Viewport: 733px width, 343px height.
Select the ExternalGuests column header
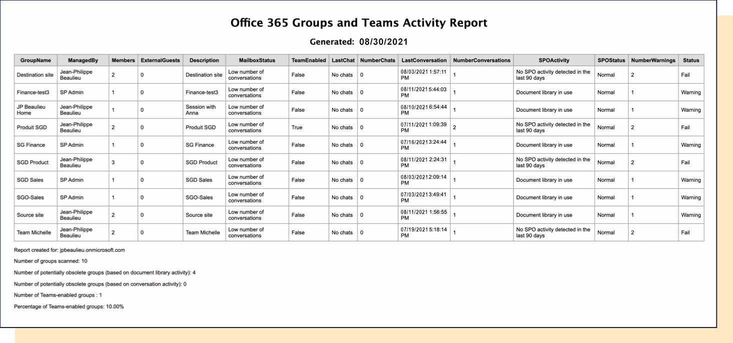click(x=160, y=60)
